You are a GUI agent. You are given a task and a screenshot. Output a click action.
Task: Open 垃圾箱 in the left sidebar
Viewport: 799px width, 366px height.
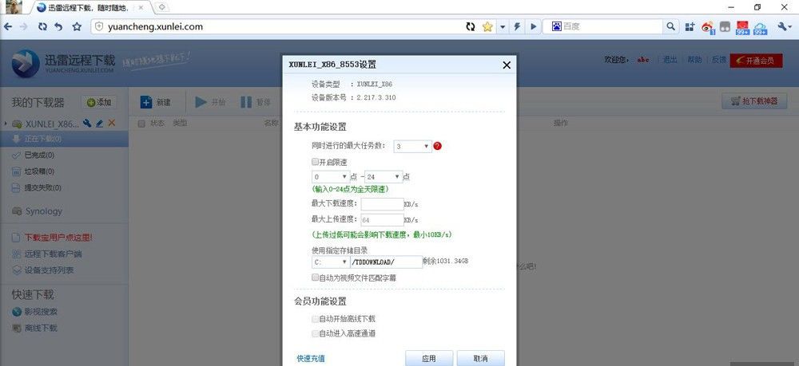(x=38, y=171)
